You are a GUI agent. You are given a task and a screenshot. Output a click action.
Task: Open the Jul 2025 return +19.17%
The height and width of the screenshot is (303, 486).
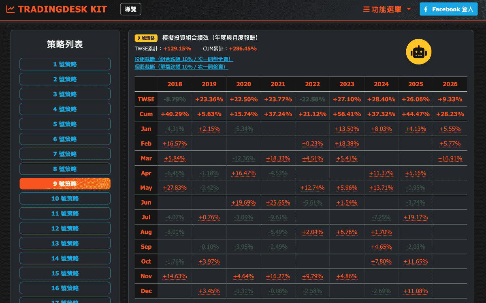416,217
